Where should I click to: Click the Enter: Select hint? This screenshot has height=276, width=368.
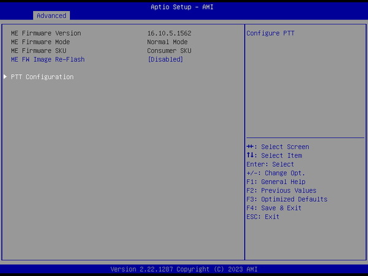point(270,164)
